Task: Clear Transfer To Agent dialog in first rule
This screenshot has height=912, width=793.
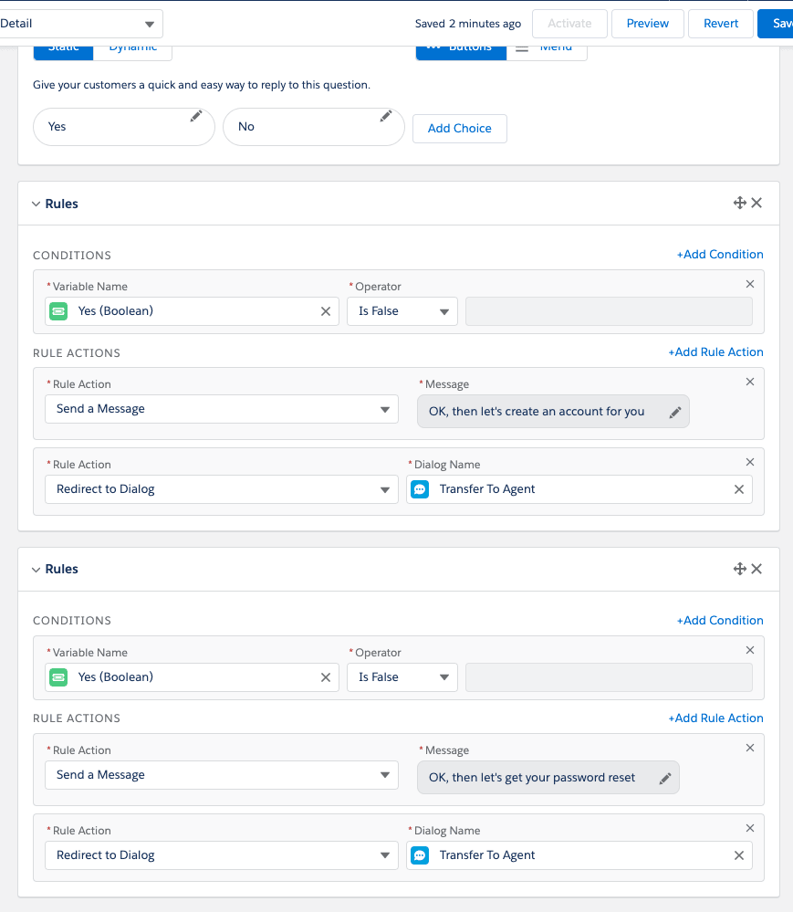Action: click(x=739, y=489)
